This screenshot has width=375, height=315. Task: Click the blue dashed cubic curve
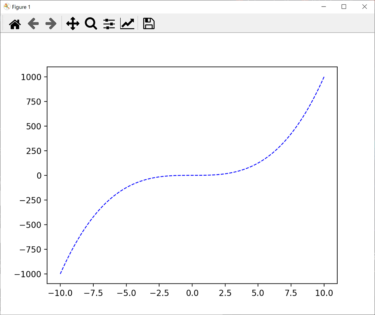[x=192, y=175]
